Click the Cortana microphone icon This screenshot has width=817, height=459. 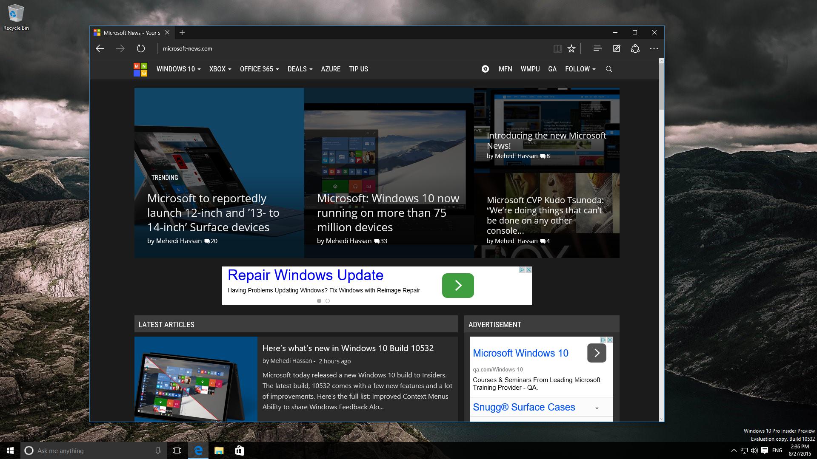pos(158,450)
